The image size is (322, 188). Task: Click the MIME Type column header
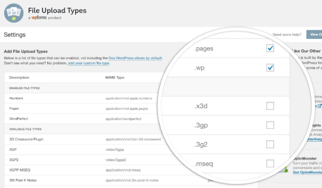pos(115,78)
